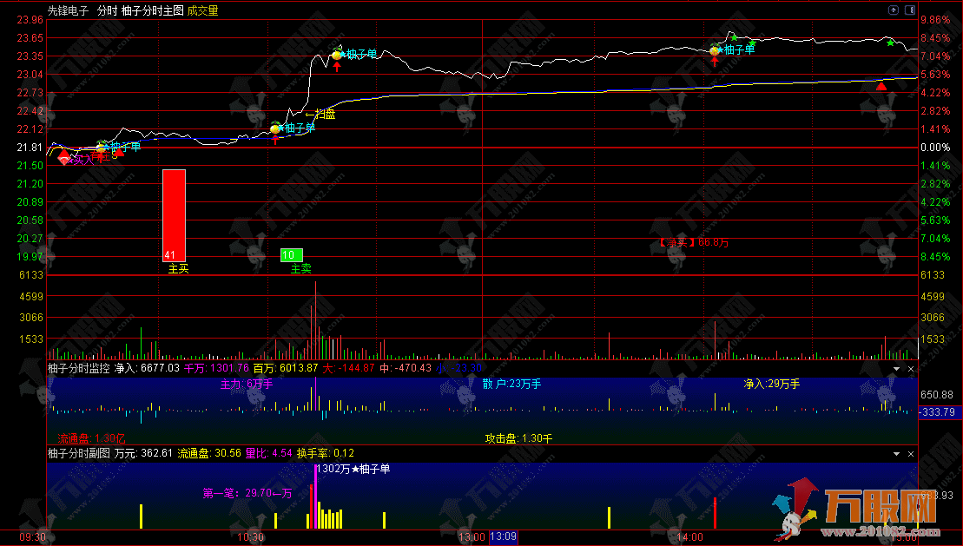Screen dimensions: 963x546
Task: Click the green star near 8.45% level
Action: tap(734, 37)
